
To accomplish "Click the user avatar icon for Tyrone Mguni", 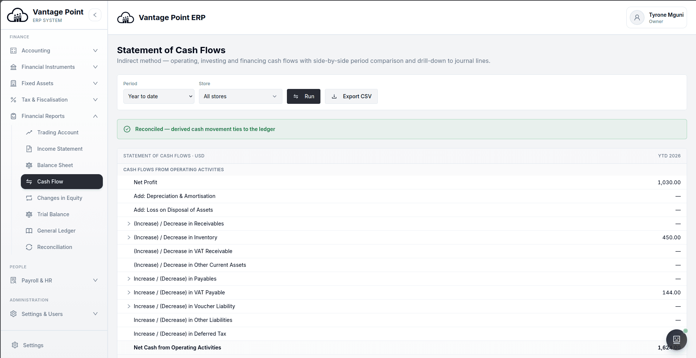I will [x=637, y=17].
